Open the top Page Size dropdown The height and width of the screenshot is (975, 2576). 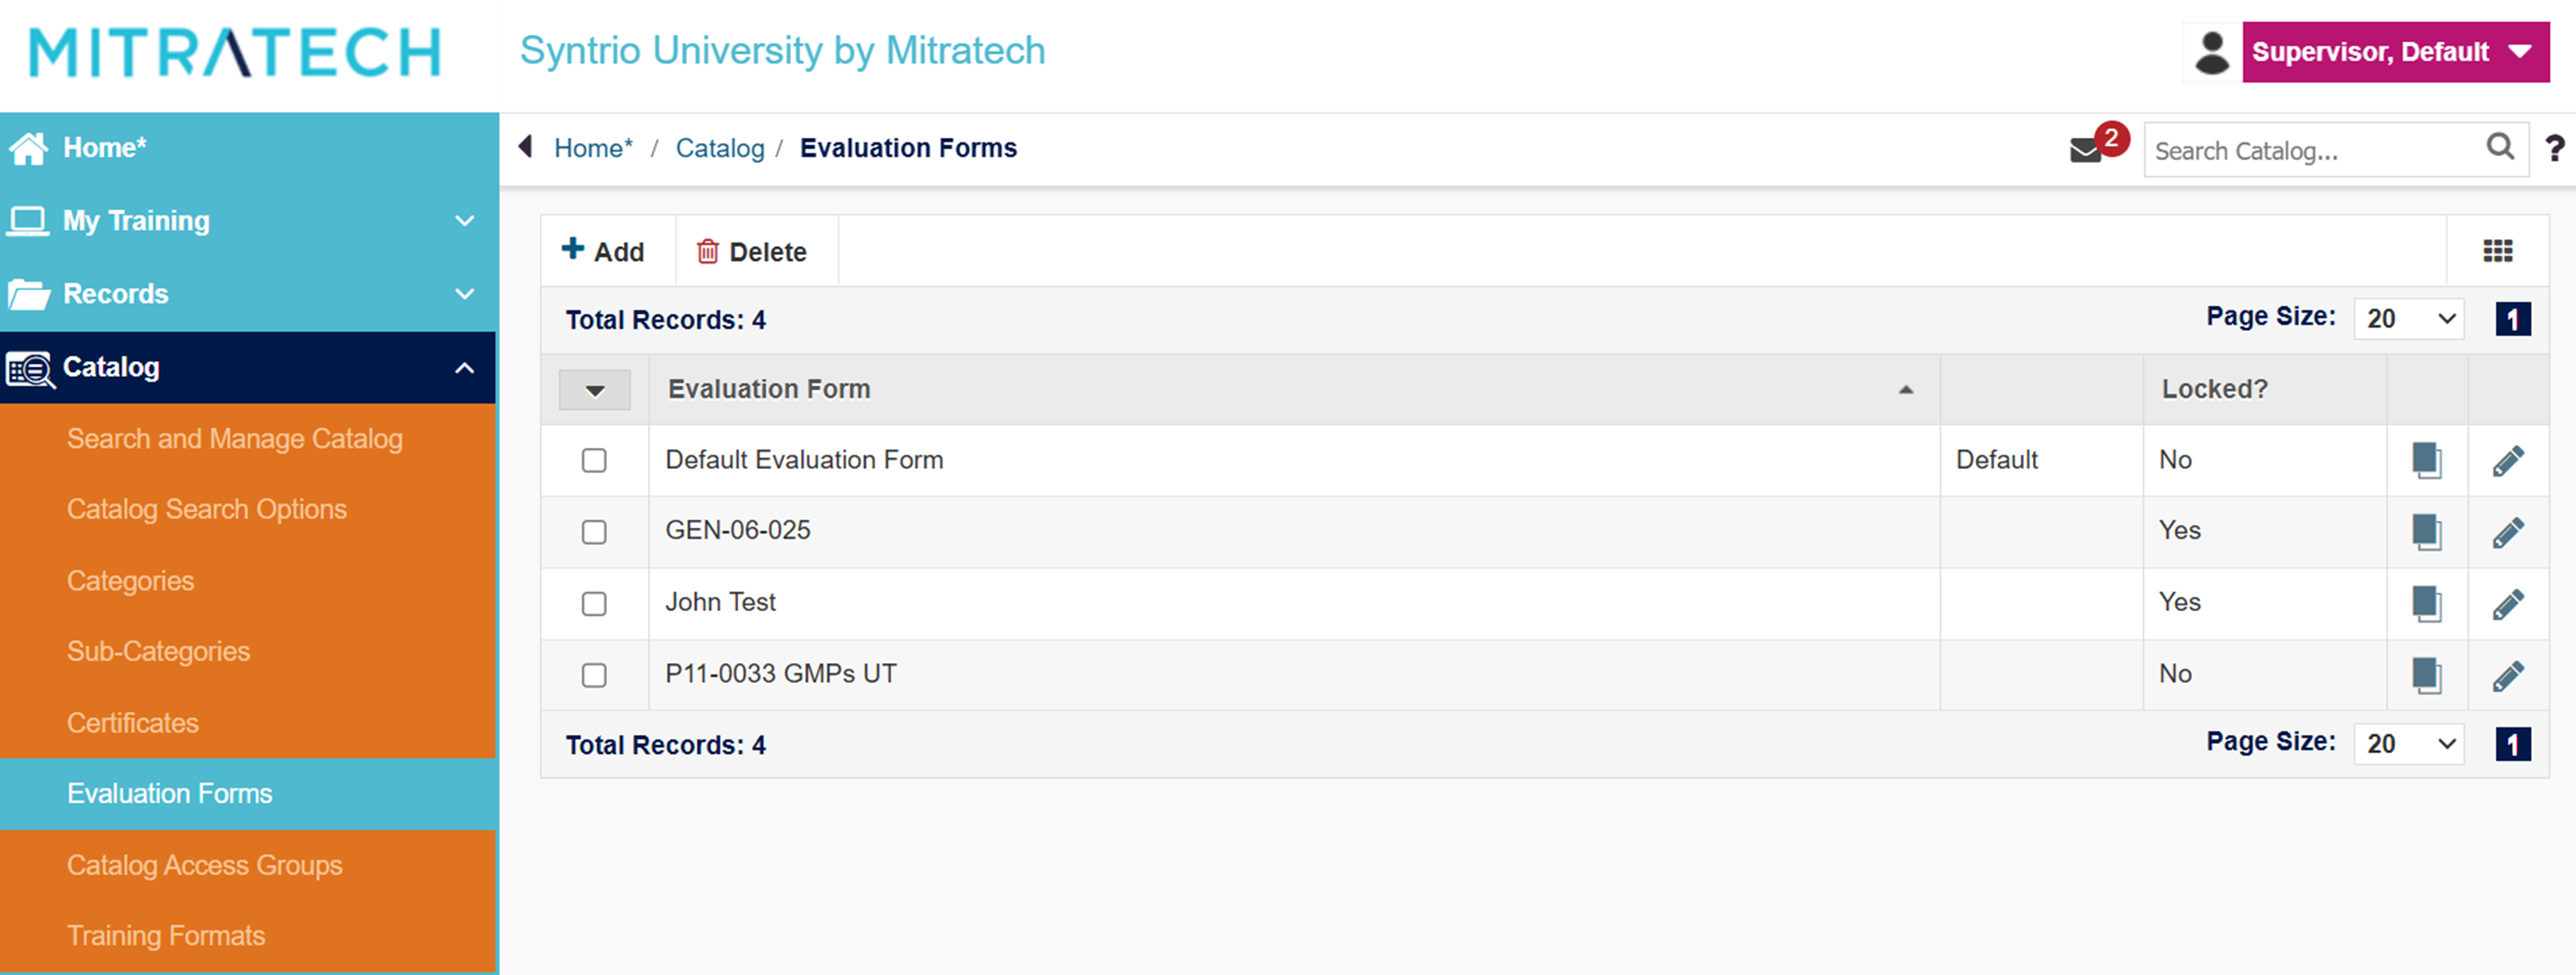point(2409,319)
